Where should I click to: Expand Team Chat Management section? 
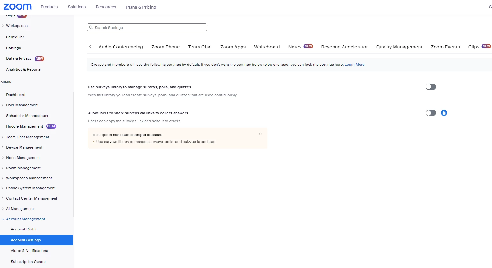coord(3,137)
